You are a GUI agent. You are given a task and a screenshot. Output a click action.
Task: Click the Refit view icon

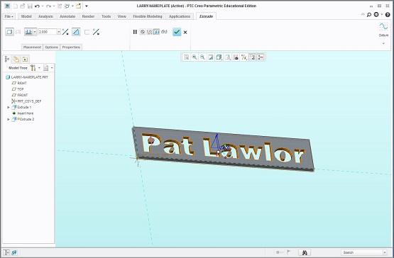point(186,57)
